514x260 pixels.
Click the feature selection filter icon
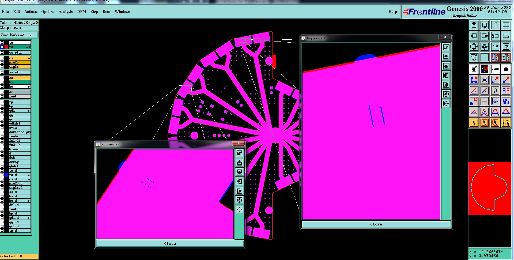pyautogui.click(x=474, y=69)
